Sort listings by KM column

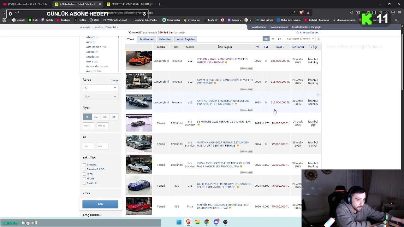pos(266,47)
